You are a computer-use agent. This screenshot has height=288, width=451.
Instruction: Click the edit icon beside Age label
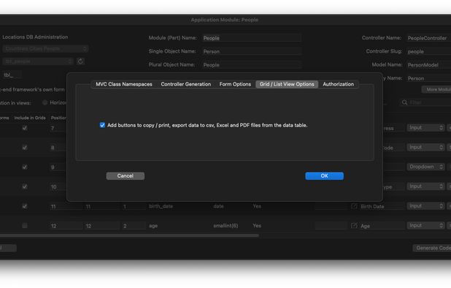tap(354, 226)
